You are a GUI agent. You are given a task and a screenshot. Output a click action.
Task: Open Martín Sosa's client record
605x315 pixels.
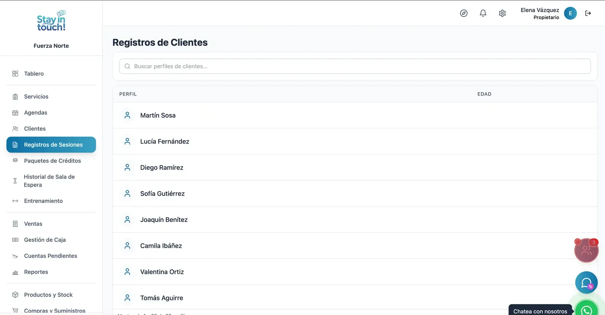click(355, 115)
